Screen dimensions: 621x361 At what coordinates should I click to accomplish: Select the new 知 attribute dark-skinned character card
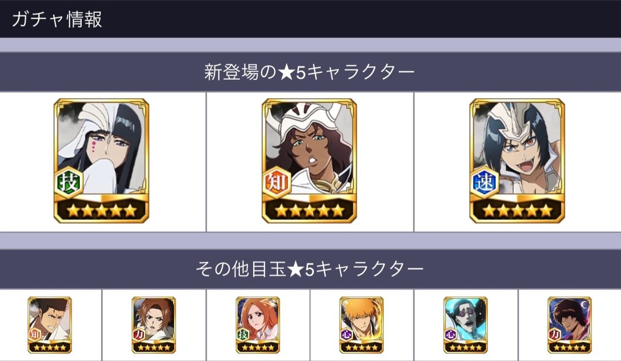[x=310, y=161]
